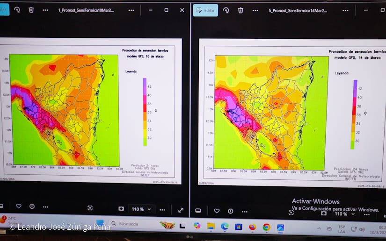This screenshot has width=386, height=241.
Task: Click the Windows Start button
Action: [100, 223]
